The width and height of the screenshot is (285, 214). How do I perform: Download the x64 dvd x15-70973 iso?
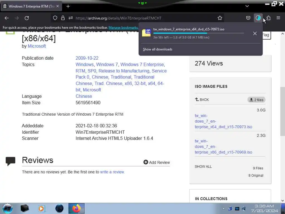[223, 121]
